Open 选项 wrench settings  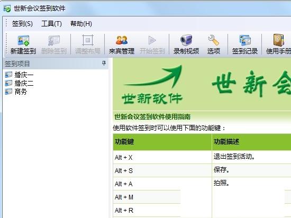[214, 40]
